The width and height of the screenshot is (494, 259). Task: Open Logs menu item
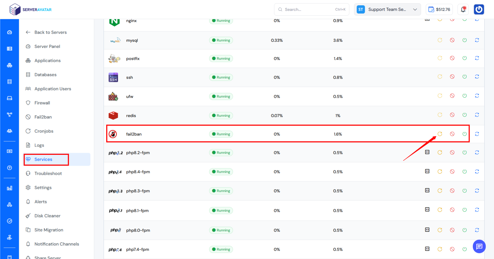tap(35, 145)
